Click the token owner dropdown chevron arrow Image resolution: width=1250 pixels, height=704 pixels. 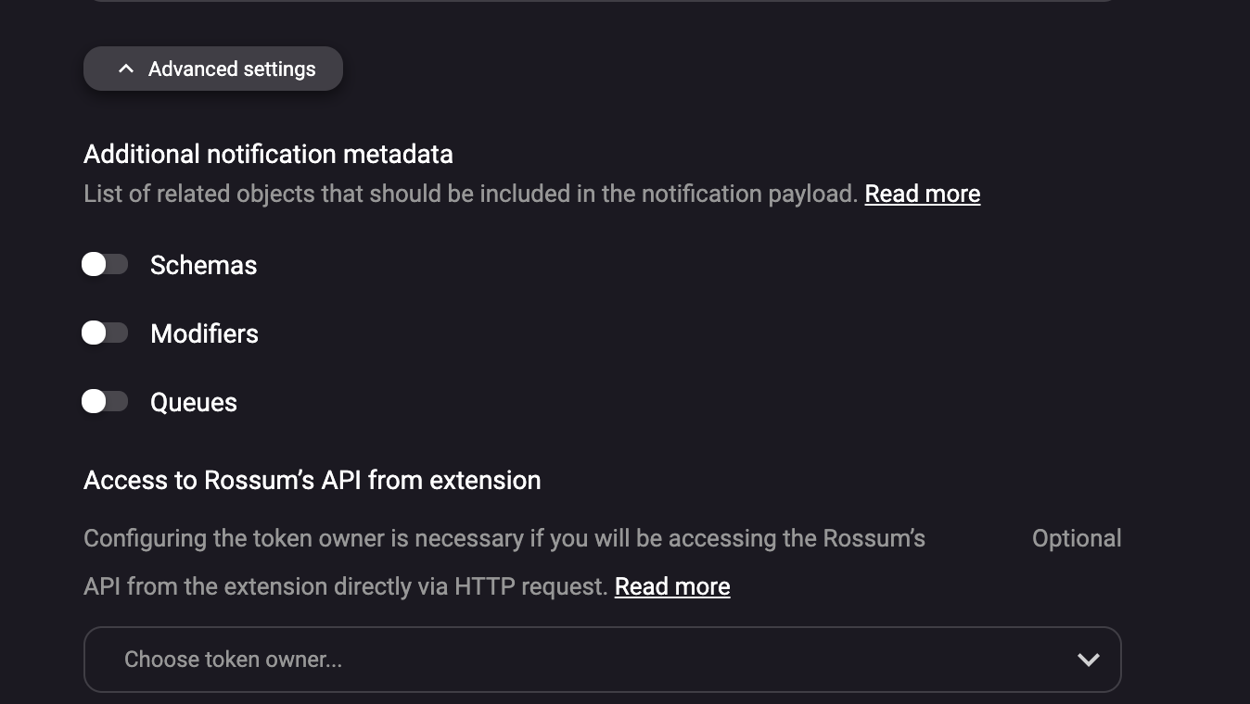(x=1088, y=660)
